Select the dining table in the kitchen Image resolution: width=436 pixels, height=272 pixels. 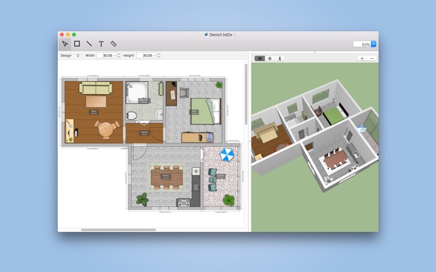click(x=167, y=177)
